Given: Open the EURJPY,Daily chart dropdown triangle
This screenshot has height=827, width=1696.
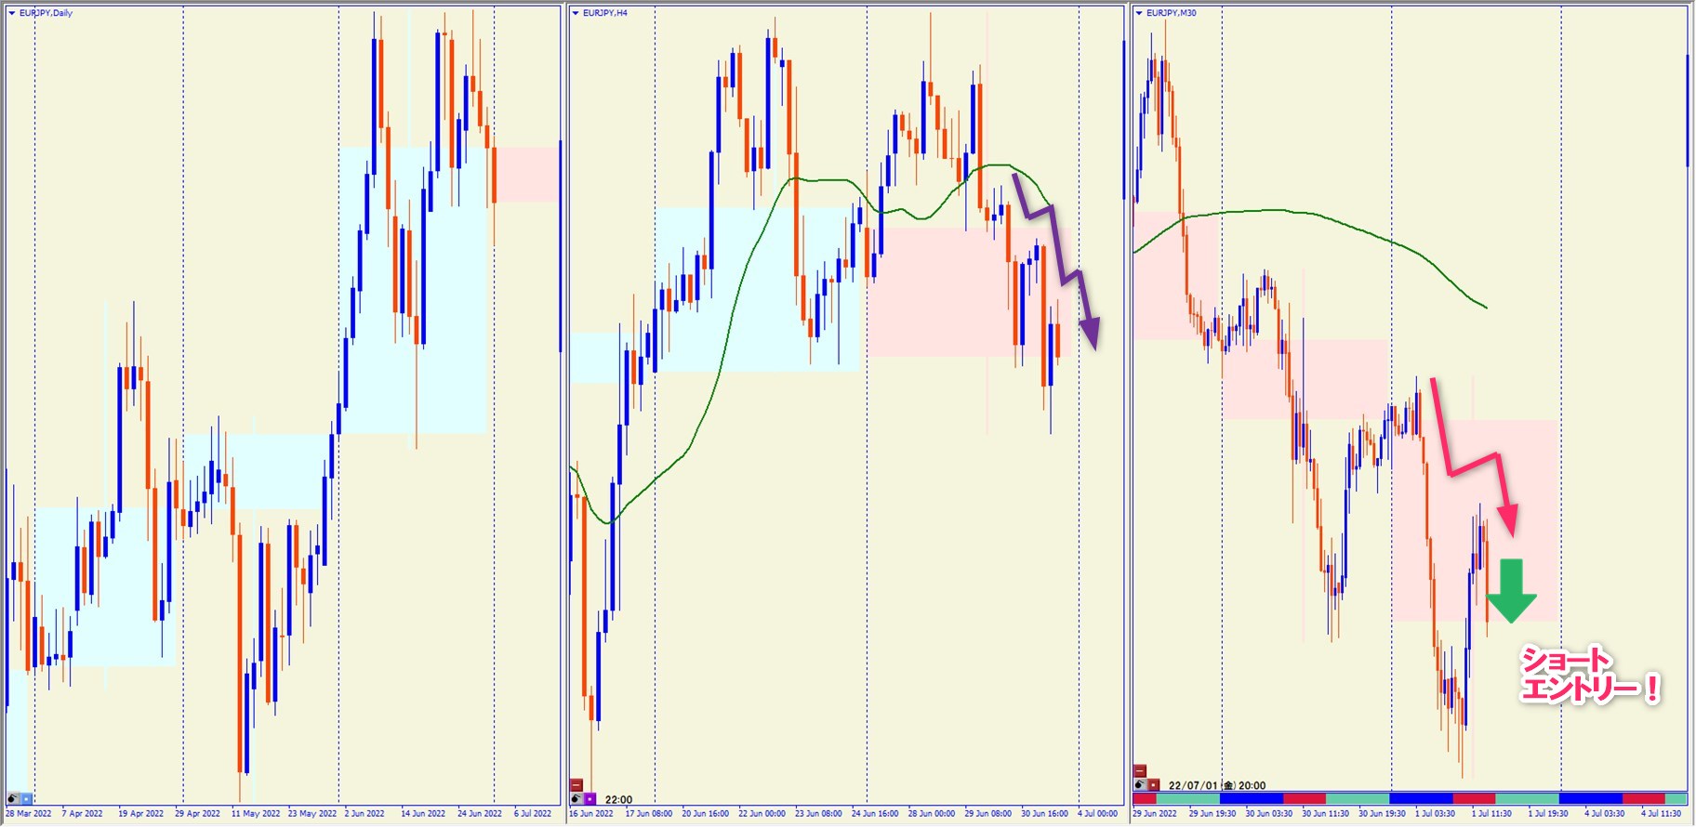Looking at the screenshot, I should click(x=12, y=13).
